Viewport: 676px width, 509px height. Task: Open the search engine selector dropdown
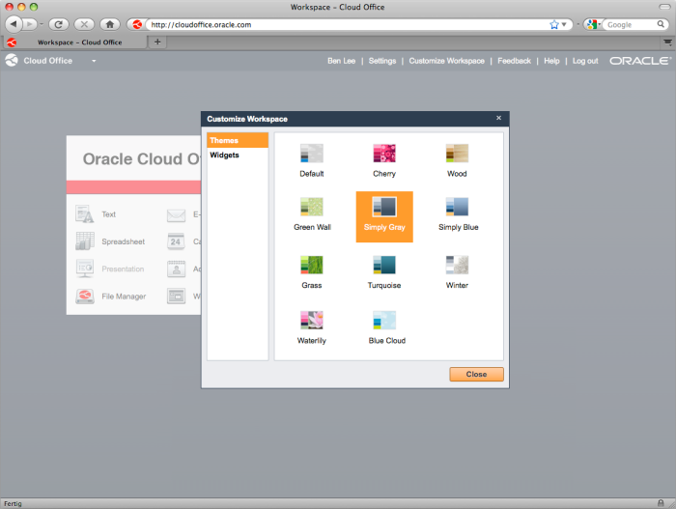click(593, 24)
